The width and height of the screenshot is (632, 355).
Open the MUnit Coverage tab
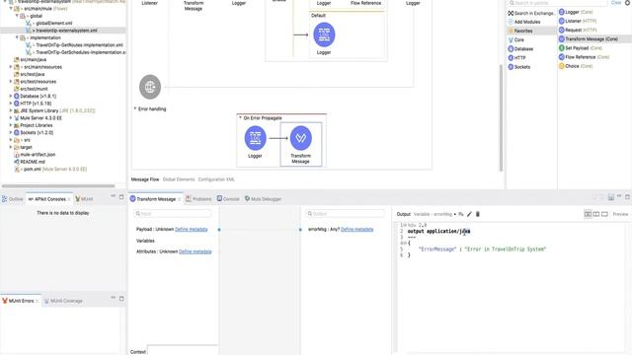point(63,301)
